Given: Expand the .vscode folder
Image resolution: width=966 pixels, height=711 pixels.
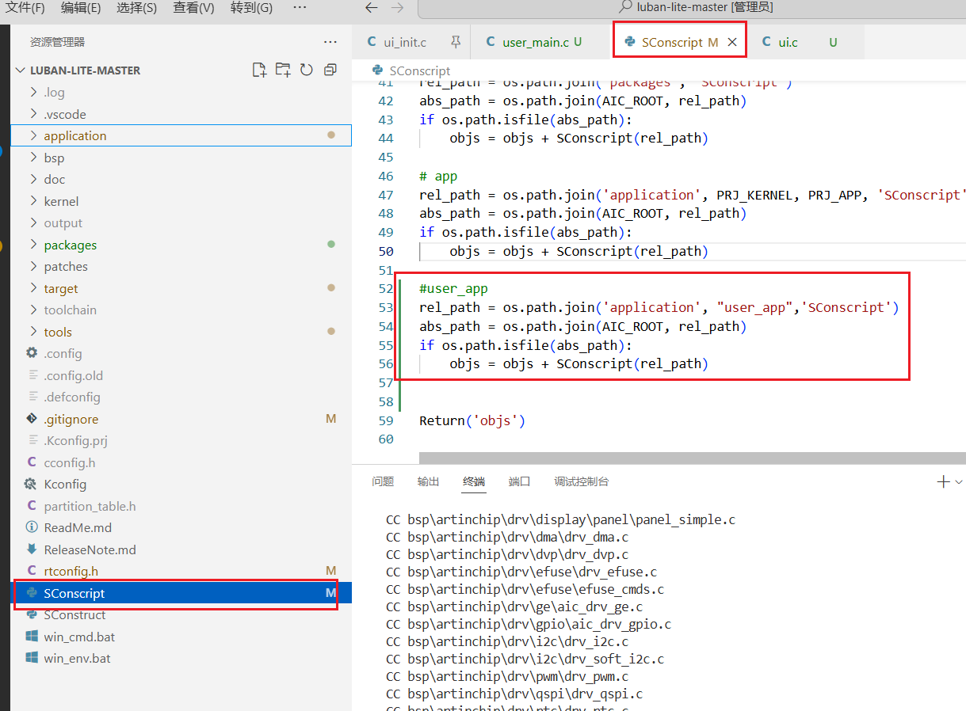Looking at the screenshot, I should tap(181, 114).
